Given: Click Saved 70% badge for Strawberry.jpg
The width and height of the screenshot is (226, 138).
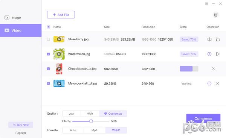Looking at the screenshot, I should [x=189, y=39].
